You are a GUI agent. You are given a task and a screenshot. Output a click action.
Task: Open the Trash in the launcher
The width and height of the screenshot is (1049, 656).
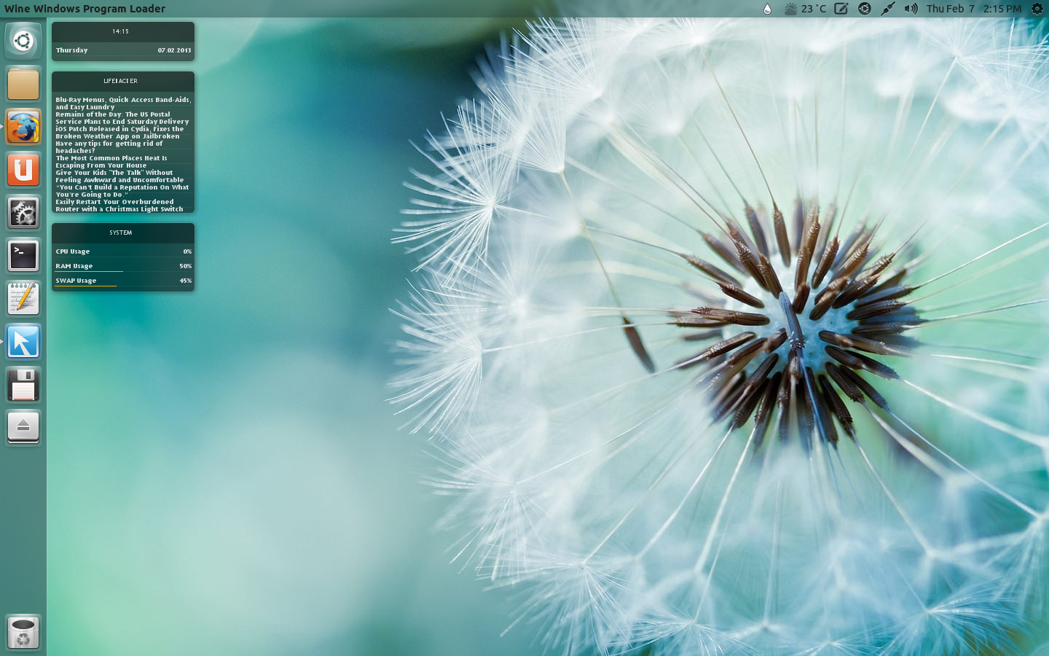[x=23, y=633]
